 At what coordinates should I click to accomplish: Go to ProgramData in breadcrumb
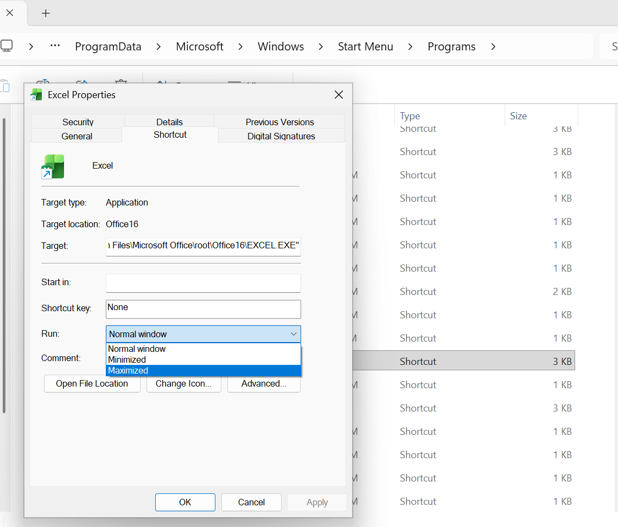(108, 47)
